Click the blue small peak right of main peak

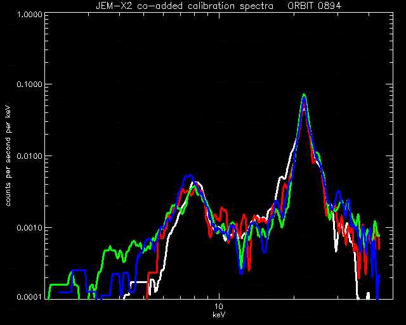point(338,192)
